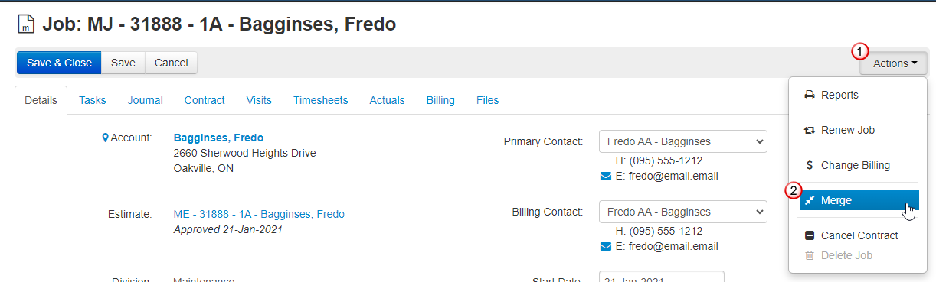Open estimate ME - 31888 - 1A link

click(259, 215)
